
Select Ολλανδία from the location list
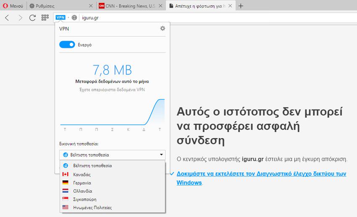tap(82, 191)
